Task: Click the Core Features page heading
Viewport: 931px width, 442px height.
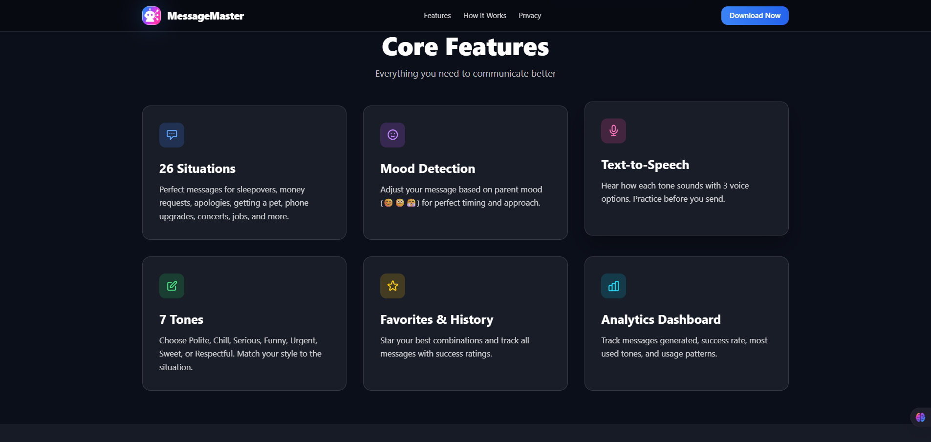Action: point(465,47)
